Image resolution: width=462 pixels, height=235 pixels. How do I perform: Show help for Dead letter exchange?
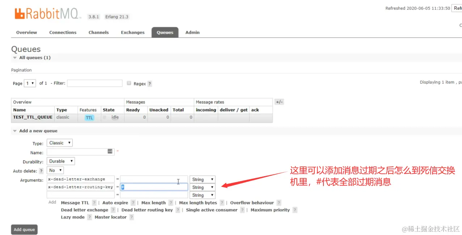pos(113,210)
